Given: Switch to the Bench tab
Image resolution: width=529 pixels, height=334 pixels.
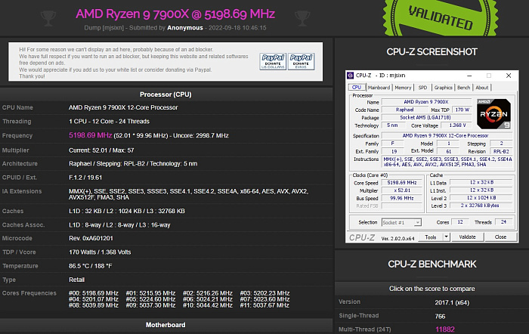Looking at the screenshot, I should [x=463, y=88].
